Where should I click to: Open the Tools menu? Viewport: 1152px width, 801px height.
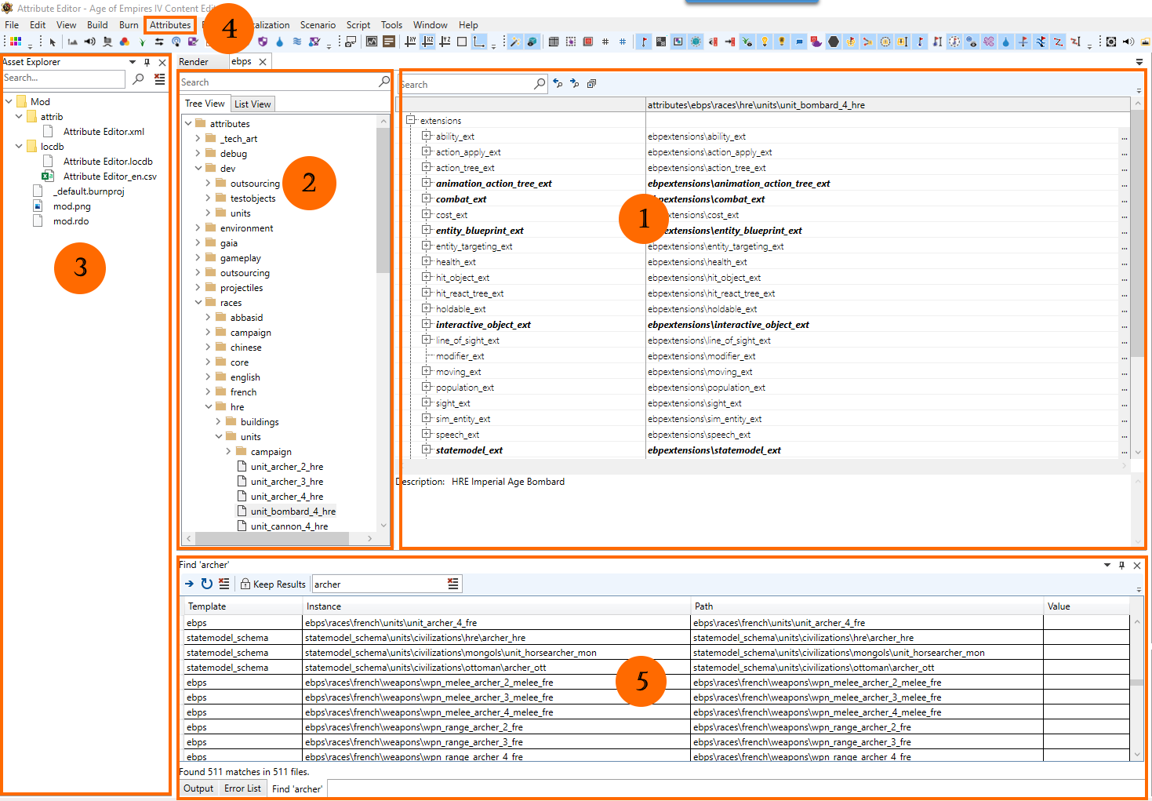tap(391, 25)
